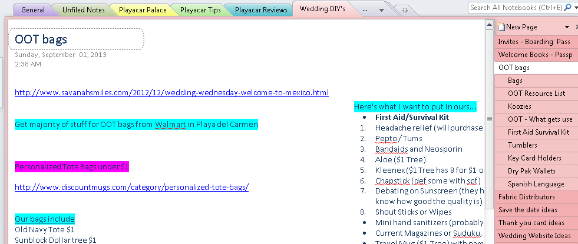Click the 'Chapstick (def some with spf)' item

point(428,181)
